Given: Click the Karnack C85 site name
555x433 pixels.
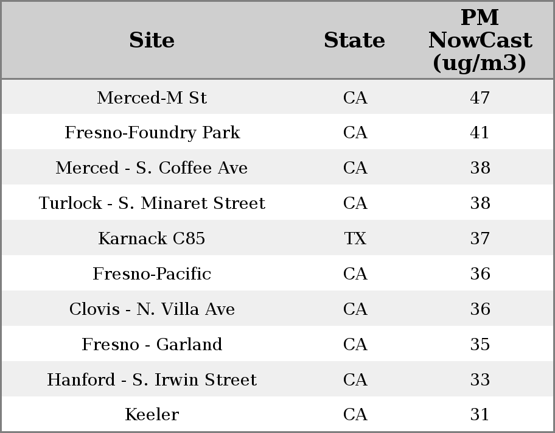Looking at the screenshot, I should (x=152, y=239).
